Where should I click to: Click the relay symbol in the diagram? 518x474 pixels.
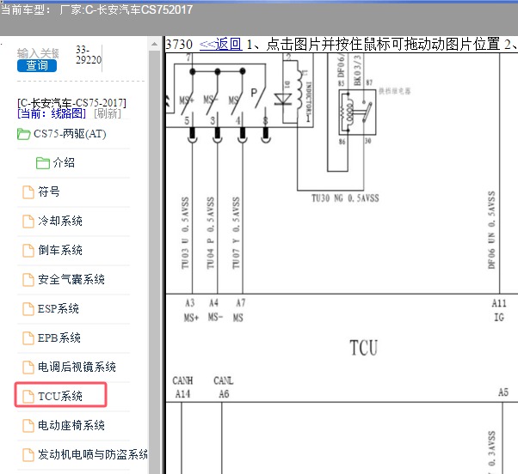point(357,112)
